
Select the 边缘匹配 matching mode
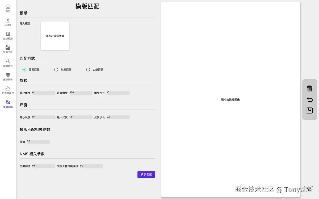coord(88,69)
